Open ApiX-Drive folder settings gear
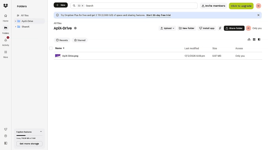 (x=75, y=28)
